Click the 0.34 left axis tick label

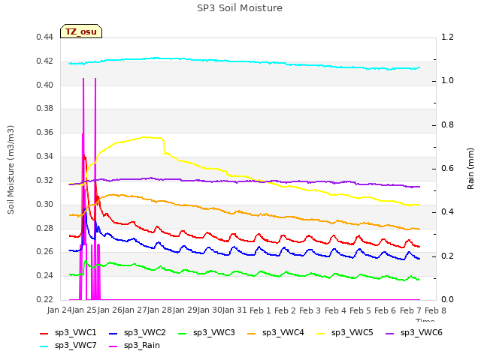[44, 157]
